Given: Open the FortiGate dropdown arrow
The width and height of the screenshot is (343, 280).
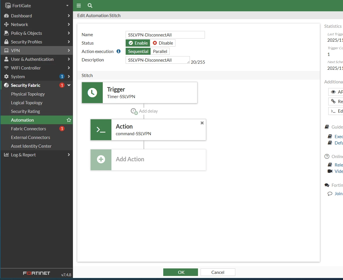Looking at the screenshot, I should (x=67, y=6).
